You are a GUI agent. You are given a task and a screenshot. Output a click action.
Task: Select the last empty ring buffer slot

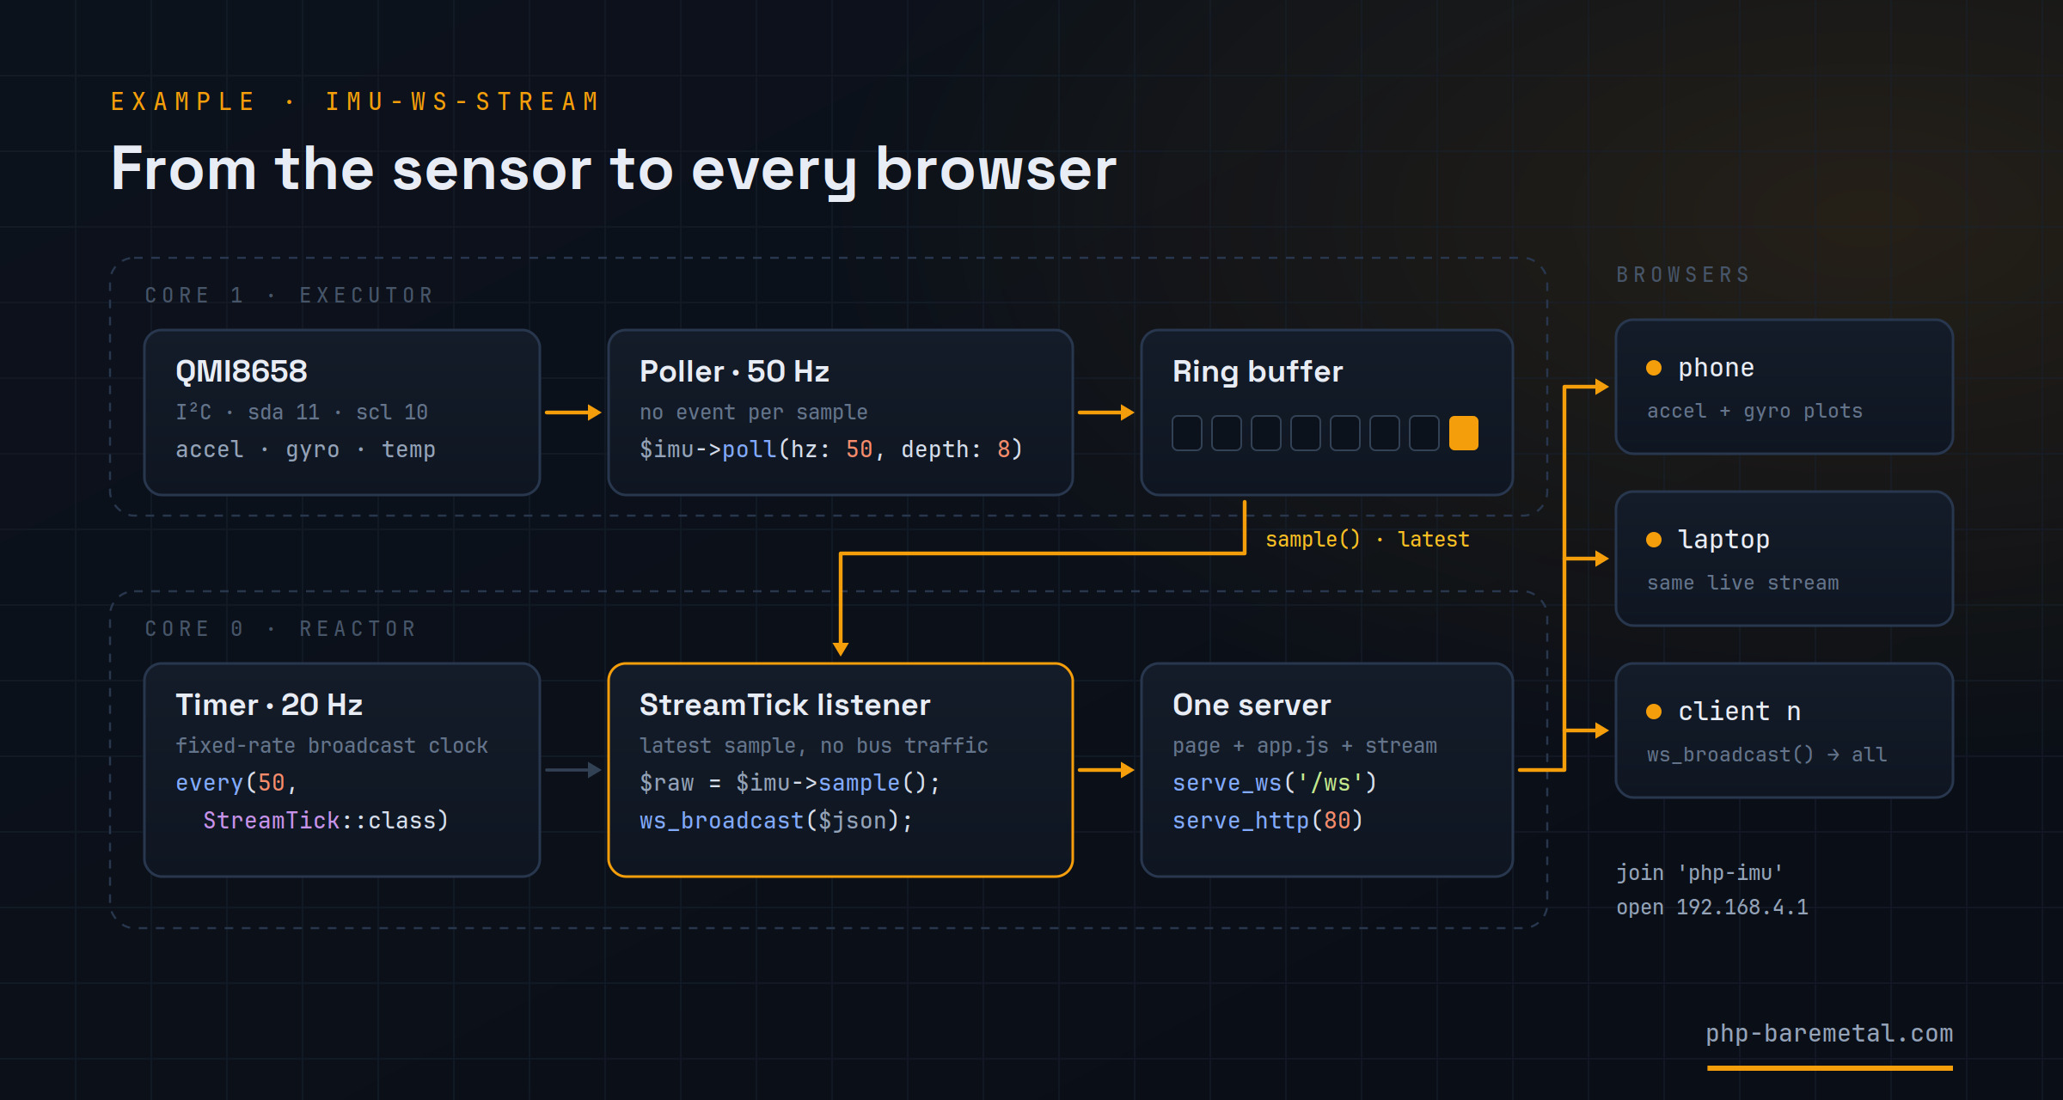(1424, 433)
